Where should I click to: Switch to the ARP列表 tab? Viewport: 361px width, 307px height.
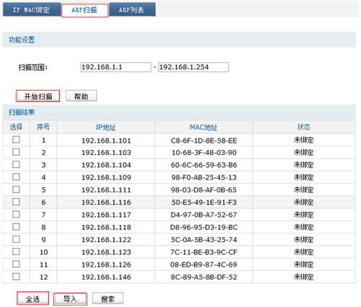132,10
